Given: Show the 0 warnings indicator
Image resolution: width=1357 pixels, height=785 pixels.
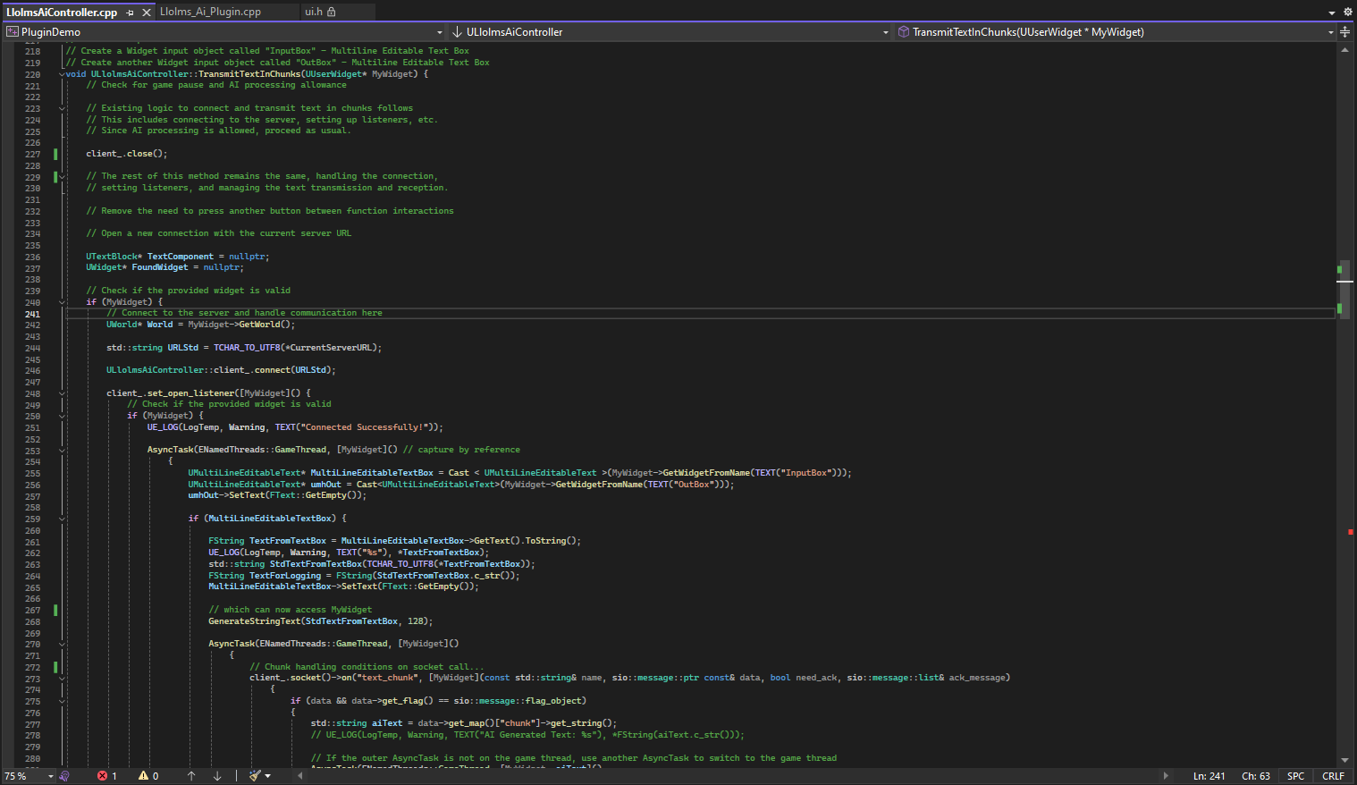Looking at the screenshot, I should point(148,776).
